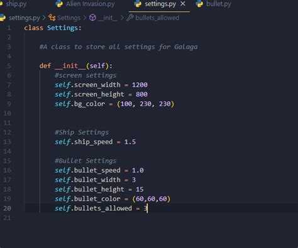Click the screen_height value 800
Screen dimensions: 298x248
pos(141,94)
